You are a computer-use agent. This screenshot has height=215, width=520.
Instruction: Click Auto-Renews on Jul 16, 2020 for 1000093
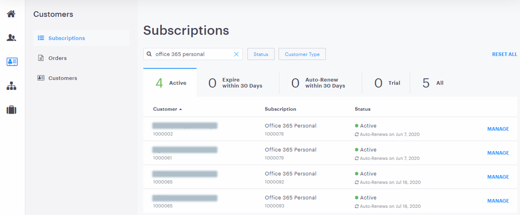390,206
